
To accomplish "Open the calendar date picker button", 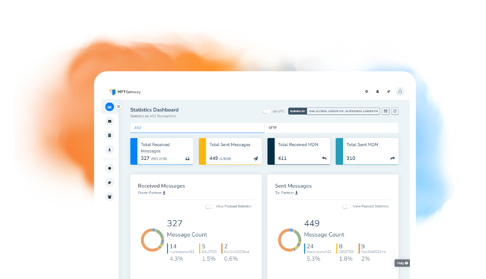I will (x=386, y=111).
